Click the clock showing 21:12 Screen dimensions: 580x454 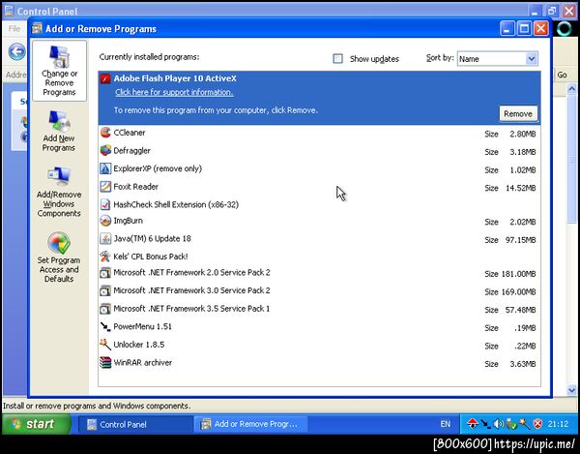click(558, 424)
